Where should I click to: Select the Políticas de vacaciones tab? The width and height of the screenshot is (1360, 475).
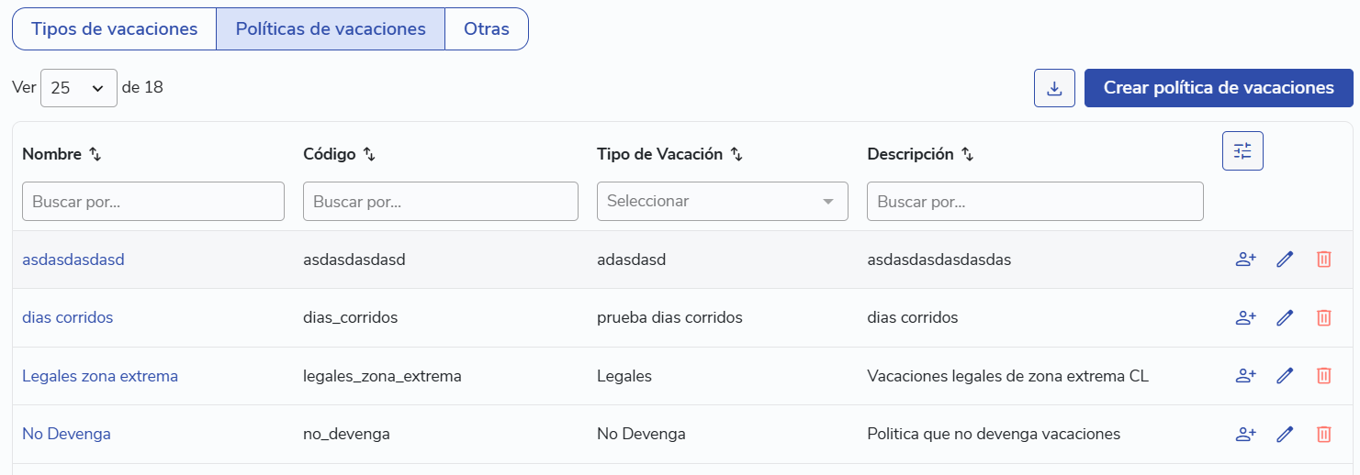click(331, 29)
